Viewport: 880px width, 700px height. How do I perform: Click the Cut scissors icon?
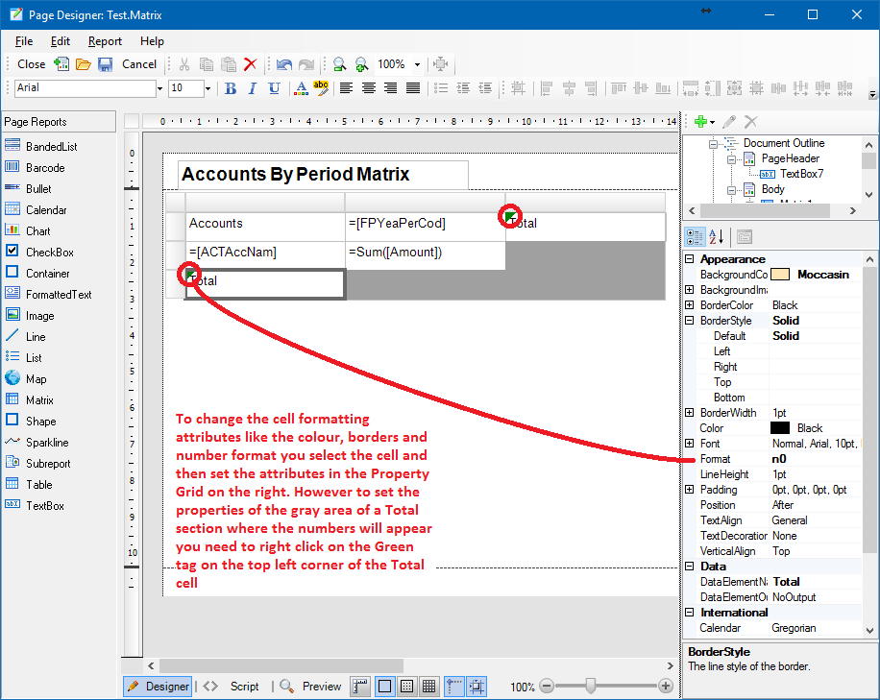[x=184, y=64]
